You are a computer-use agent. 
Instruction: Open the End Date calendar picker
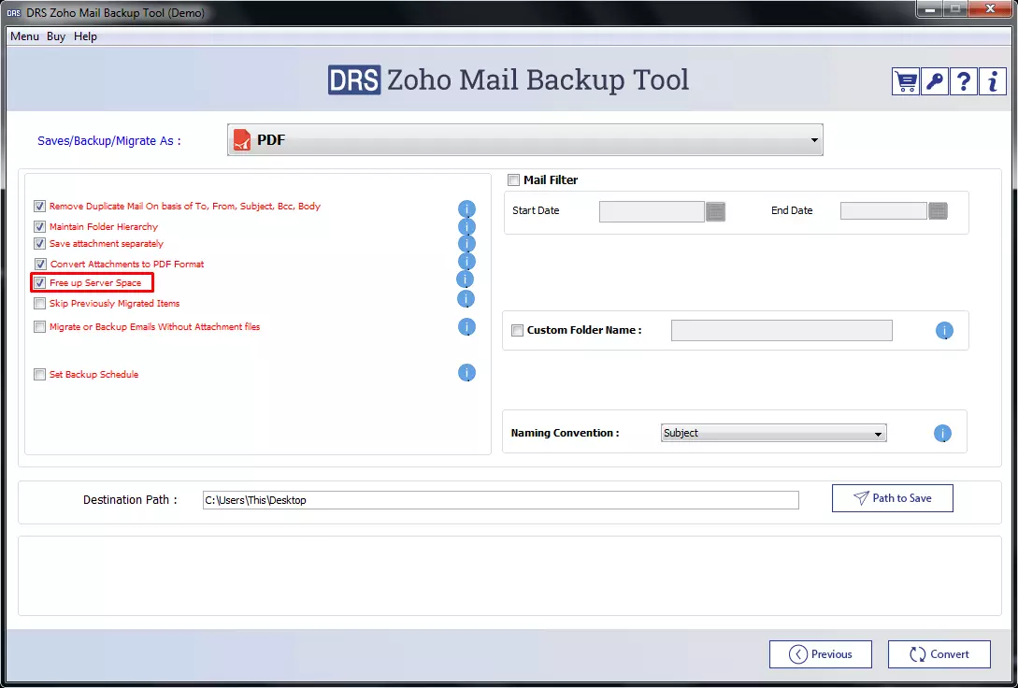point(939,211)
